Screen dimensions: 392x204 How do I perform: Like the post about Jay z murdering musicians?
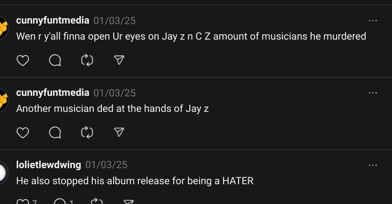[x=23, y=61]
